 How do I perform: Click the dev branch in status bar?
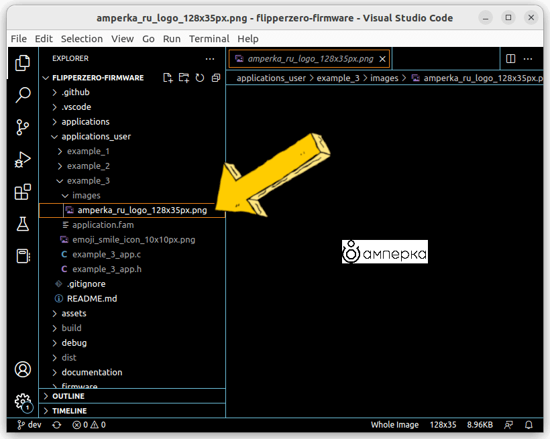click(30, 425)
